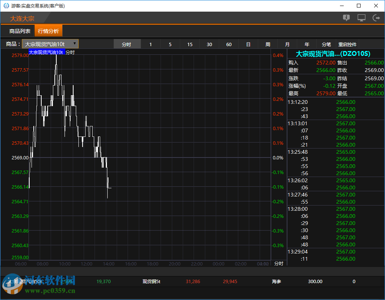Click the 涨幅(%) value -0.12

(x=329, y=86)
